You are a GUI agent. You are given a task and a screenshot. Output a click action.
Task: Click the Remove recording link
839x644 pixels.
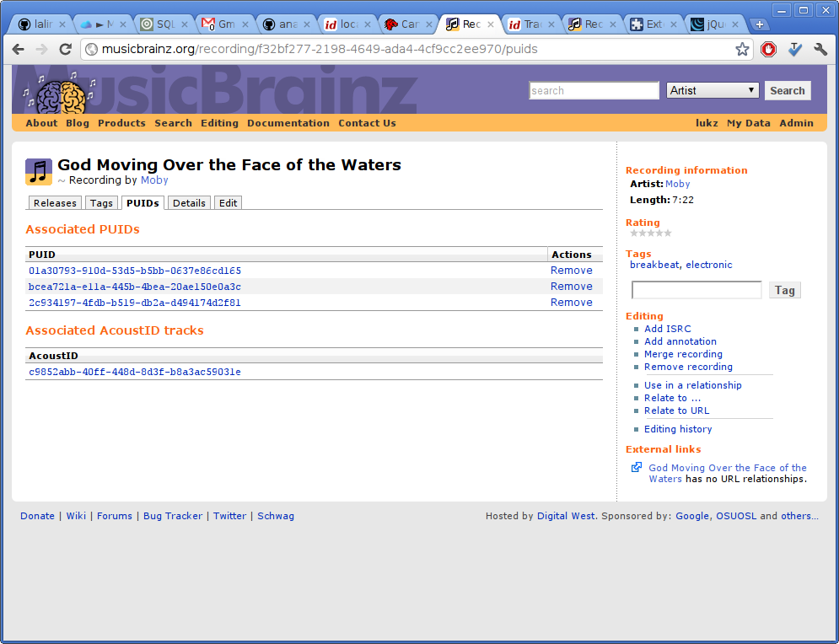click(688, 367)
